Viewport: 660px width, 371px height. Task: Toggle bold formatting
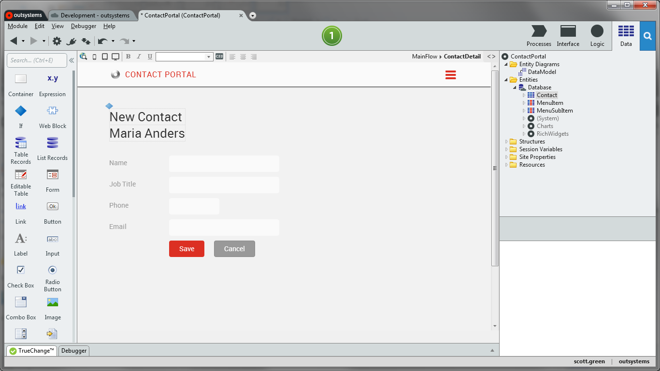click(128, 57)
